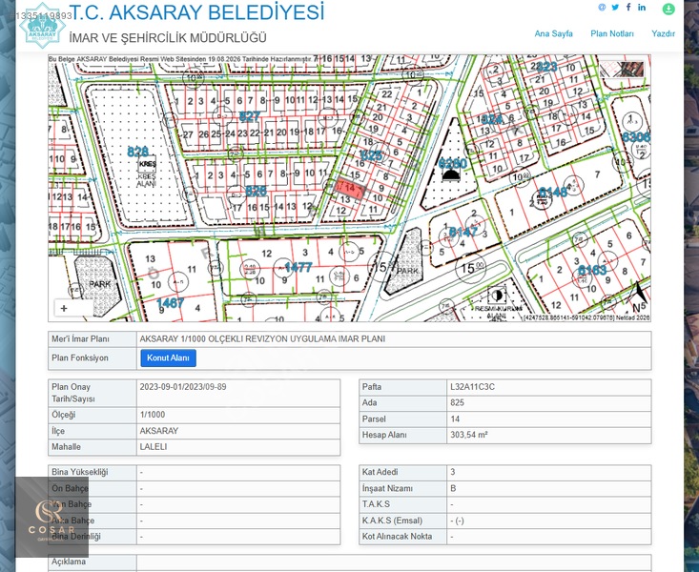Click block number 826 on the map
This screenshot has width=699, height=572.
click(256, 192)
